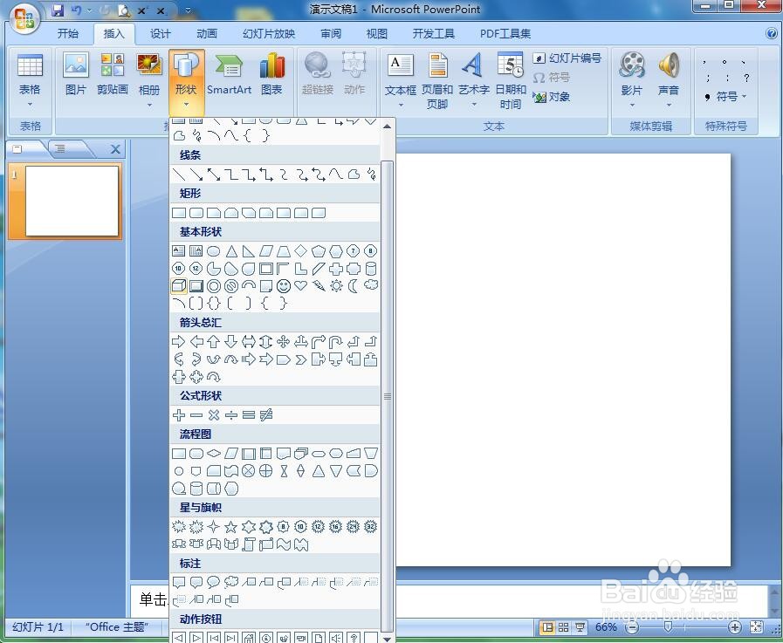Select slide 1 thumbnail
783x643 pixels.
coord(72,202)
